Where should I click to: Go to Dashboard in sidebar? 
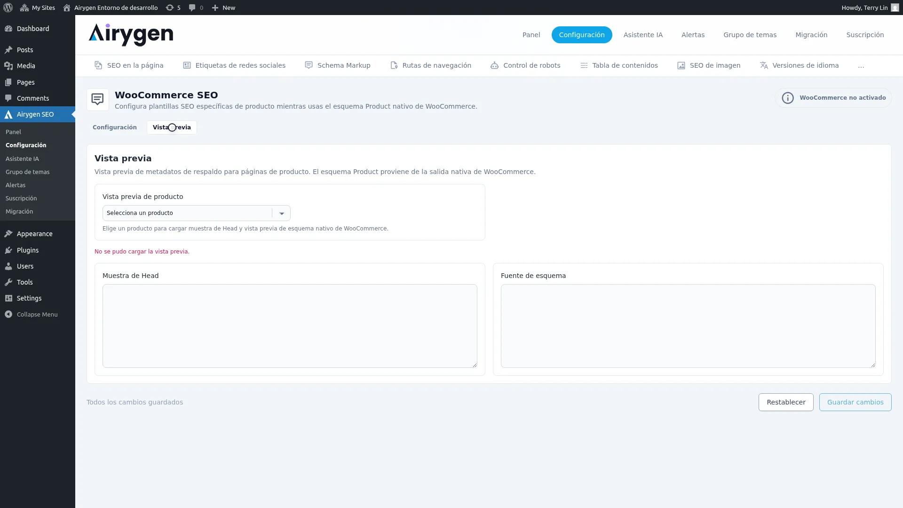[x=38, y=29]
